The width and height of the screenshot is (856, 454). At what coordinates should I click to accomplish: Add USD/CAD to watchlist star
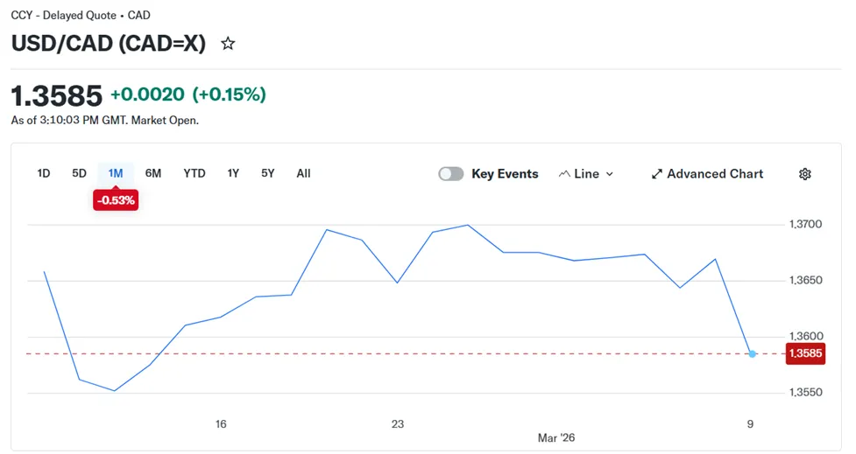click(x=228, y=43)
